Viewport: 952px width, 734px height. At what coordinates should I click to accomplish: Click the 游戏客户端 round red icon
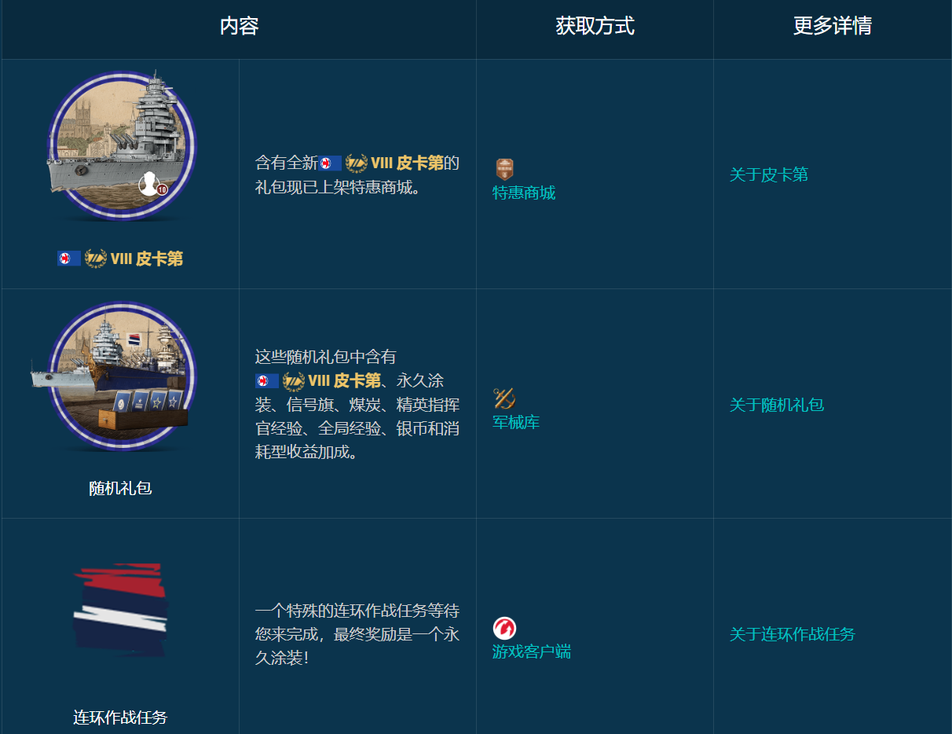point(506,629)
